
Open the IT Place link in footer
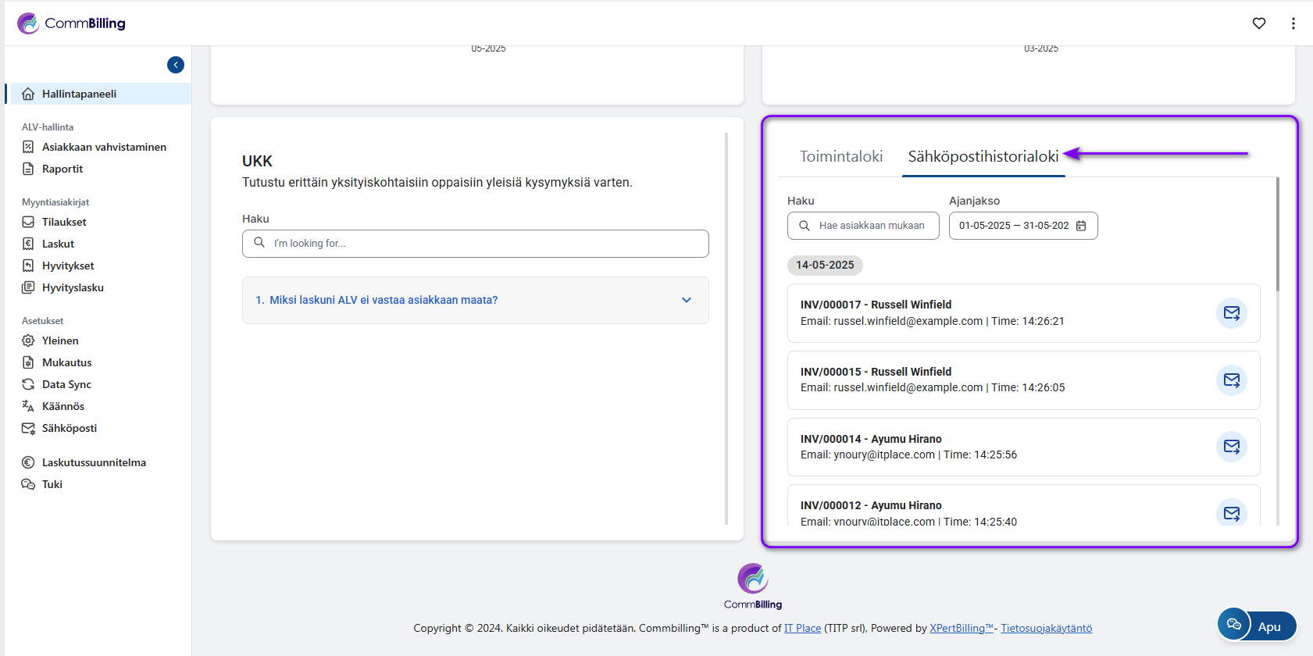tap(802, 628)
